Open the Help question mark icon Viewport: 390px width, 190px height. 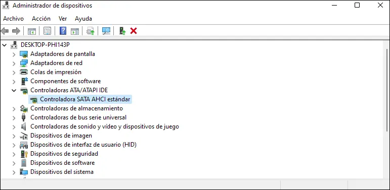(x=63, y=31)
